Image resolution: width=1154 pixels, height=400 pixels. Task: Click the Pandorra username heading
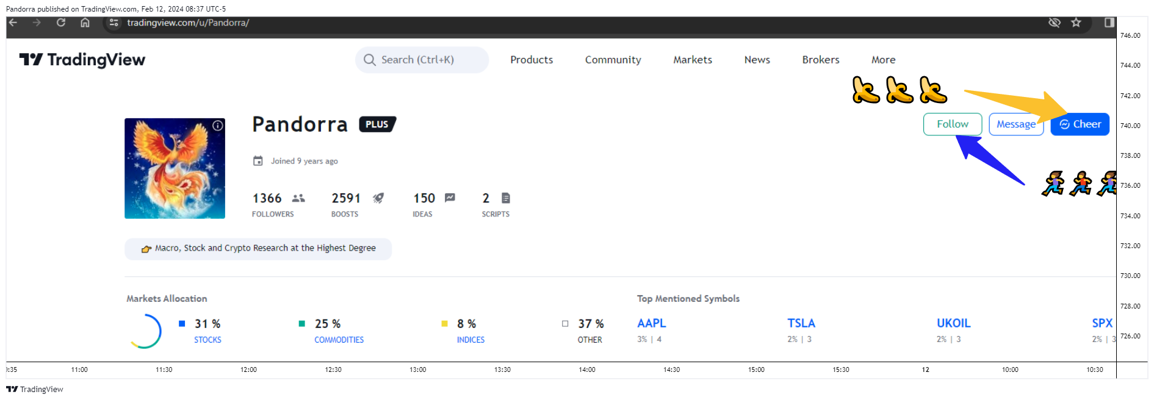300,124
